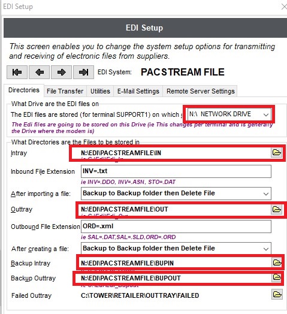Click the EDI System: label
Image resolution: width=287 pixels, height=314 pixels.
pyautogui.click(x=114, y=72)
